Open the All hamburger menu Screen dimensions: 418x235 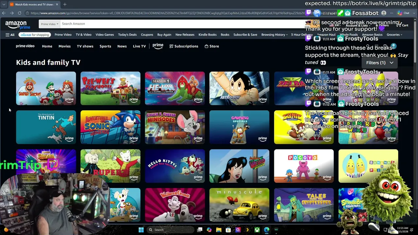pos(10,35)
